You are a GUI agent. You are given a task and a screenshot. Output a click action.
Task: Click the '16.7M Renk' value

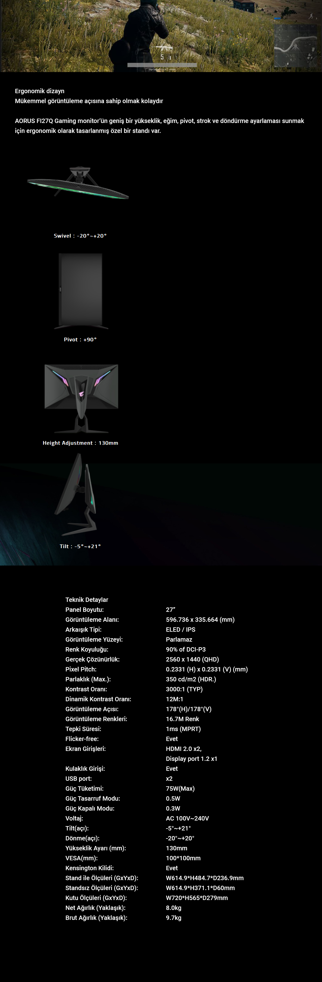pyautogui.click(x=182, y=719)
